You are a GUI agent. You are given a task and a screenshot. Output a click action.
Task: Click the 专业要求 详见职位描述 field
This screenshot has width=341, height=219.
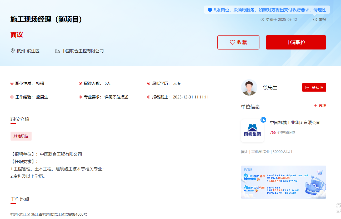point(104,97)
